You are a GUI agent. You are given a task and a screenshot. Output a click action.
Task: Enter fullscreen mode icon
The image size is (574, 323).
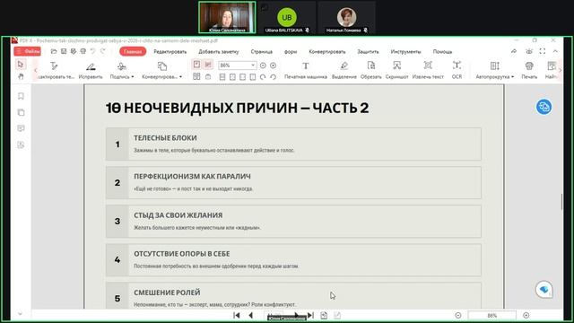tap(542, 51)
